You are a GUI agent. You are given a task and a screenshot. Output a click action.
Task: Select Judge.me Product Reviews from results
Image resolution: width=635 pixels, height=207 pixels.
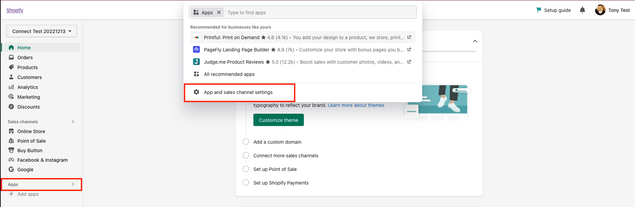(x=303, y=62)
